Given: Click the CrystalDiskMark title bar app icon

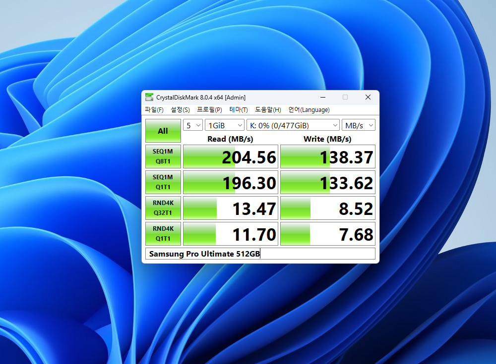Looking at the screenshot, I should pos(149,98).
